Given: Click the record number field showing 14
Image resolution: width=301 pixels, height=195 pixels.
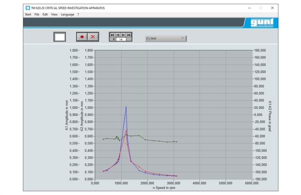Looking at the screenshot, I should click(x=121, y=39).
